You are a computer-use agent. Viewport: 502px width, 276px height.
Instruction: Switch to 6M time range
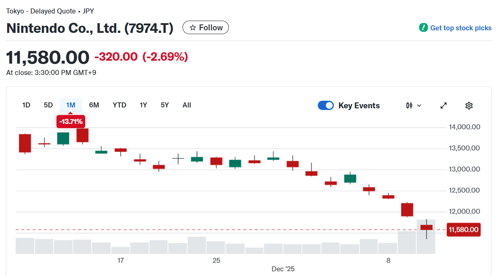94,105
